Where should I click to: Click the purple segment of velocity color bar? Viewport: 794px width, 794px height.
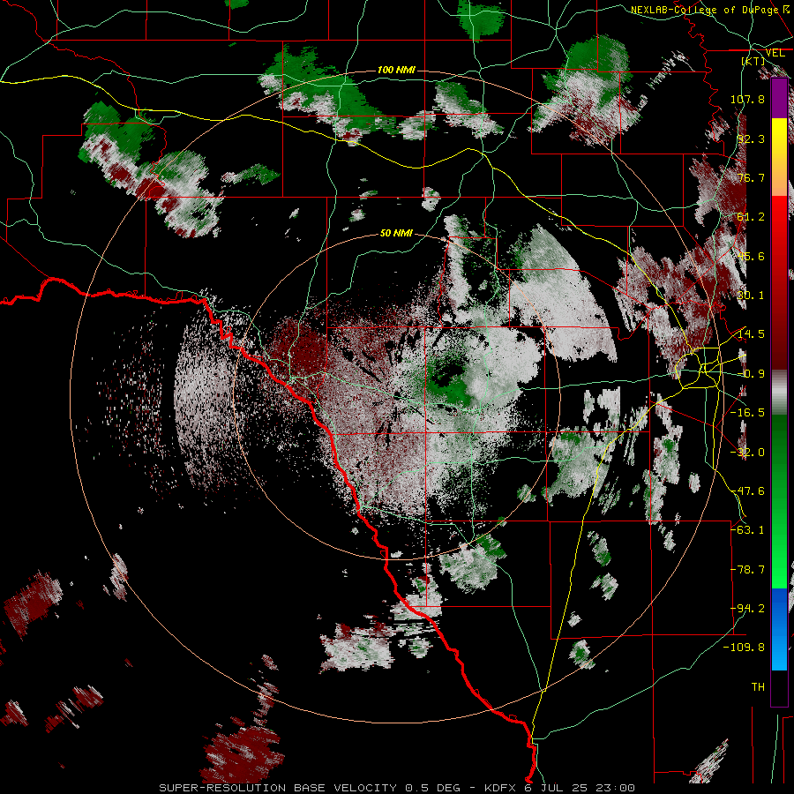[779, 99]
